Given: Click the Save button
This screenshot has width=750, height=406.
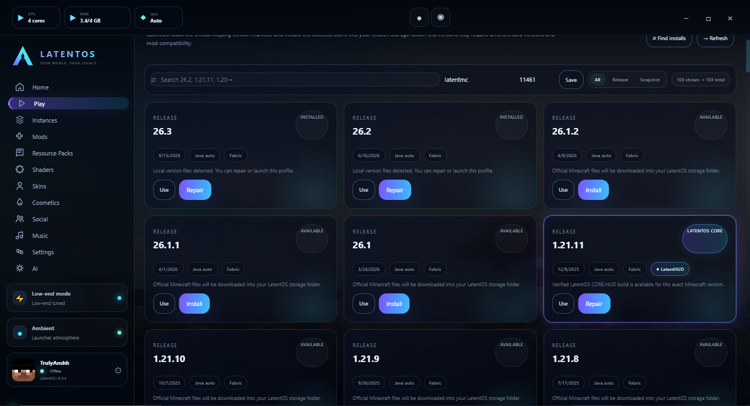Looking at the screenshot, I should pyautogui.click(x=571, y=80).
